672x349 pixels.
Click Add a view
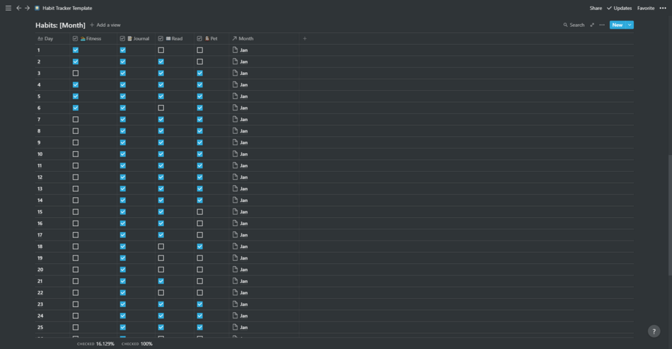[x=105, y=25]
